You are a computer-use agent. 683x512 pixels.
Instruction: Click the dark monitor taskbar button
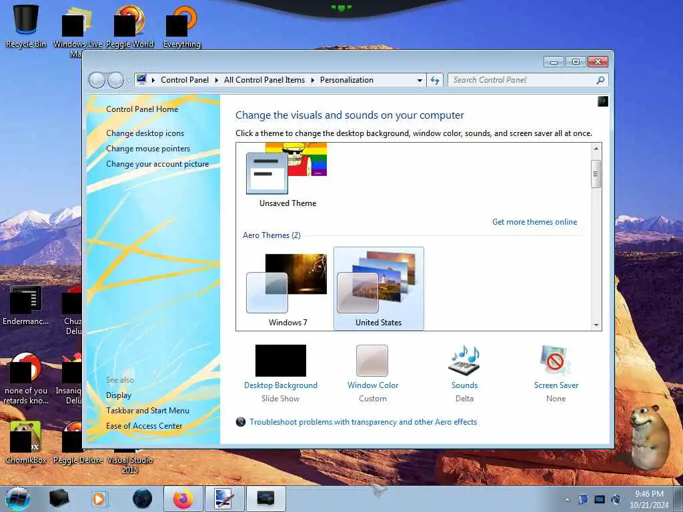[x=265, y=499]
